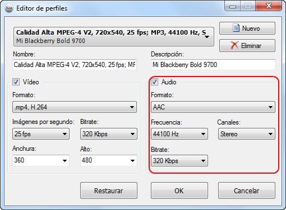
Task: Open the Alto 480 combo box arrow
Action: pyautogui.click(x=132, y=161)
